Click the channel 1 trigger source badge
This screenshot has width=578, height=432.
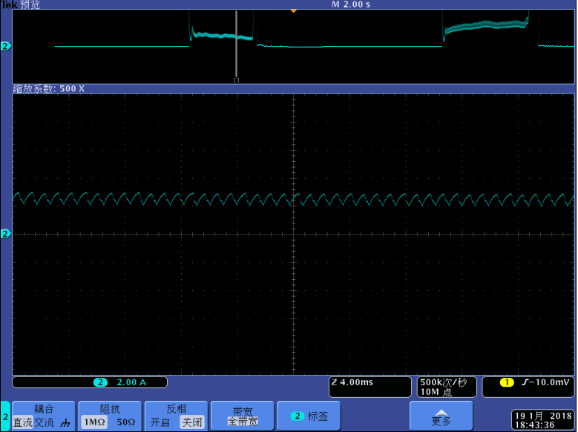pos(507,382)
